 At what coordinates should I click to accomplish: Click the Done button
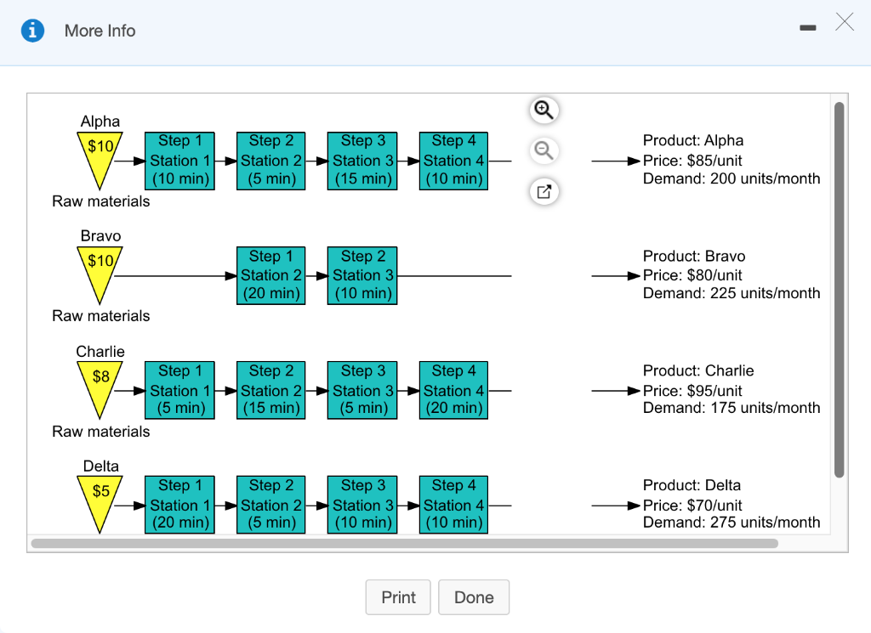pyautogui.click(x=474, y=597)
